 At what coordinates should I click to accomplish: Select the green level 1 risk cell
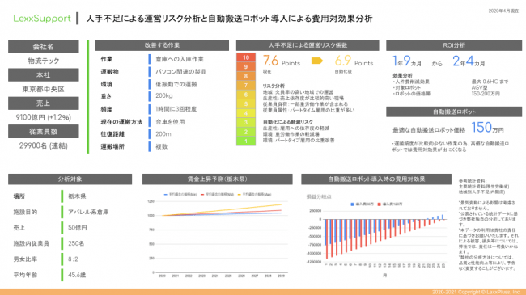pos(246,141)
